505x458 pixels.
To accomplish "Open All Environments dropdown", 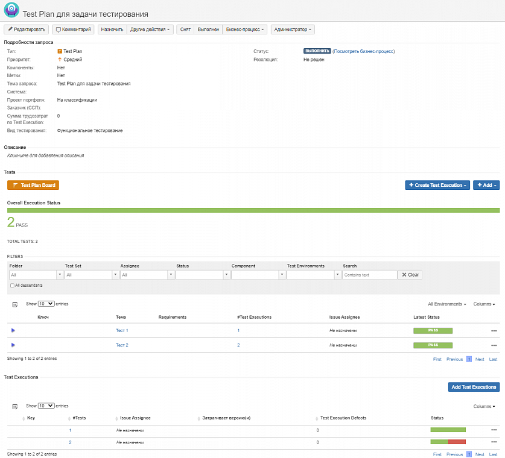I will (x=446, y=304).
